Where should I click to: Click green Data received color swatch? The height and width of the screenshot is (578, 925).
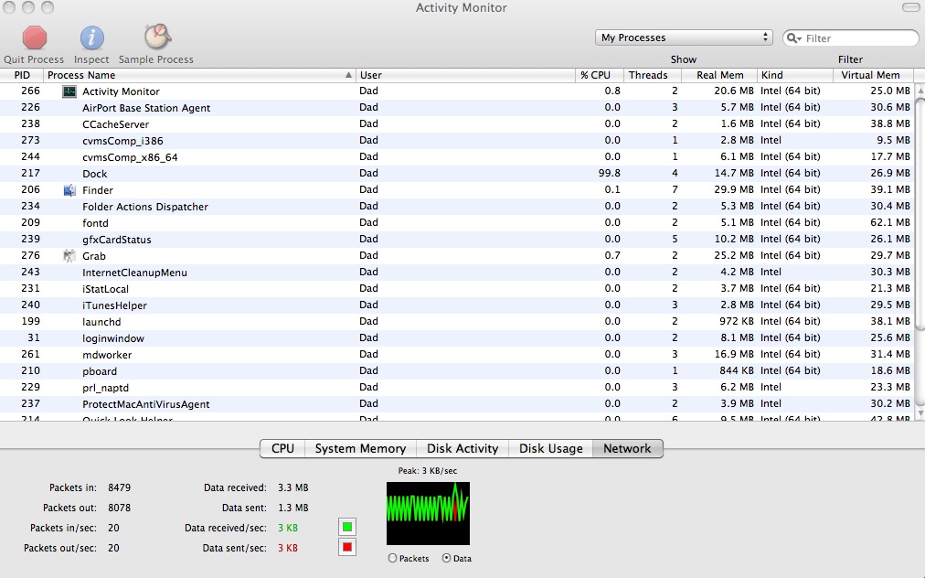click(347, 527)
